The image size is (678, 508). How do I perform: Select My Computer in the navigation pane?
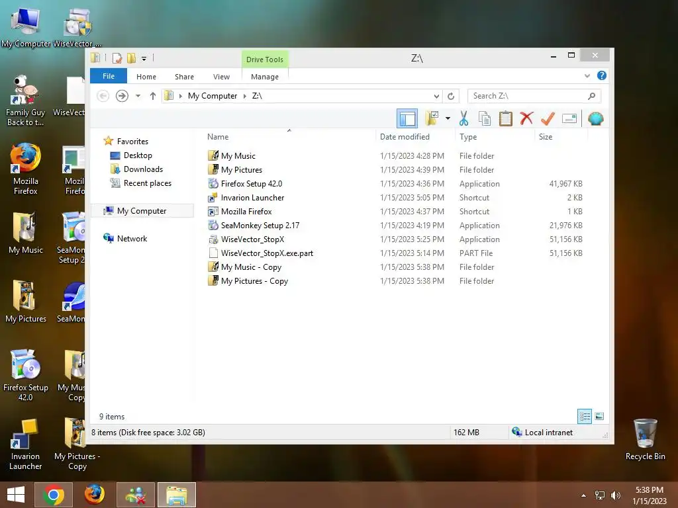142,211
